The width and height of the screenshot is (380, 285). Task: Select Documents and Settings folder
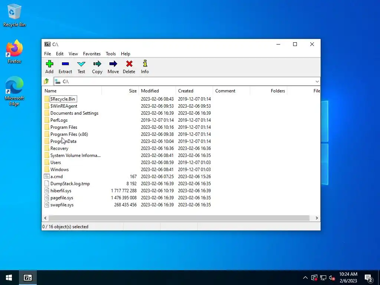74,113
